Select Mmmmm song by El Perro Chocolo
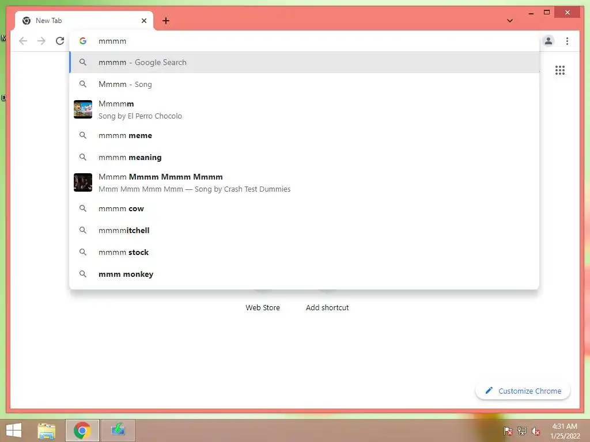This screenshot has height=442, width=590. pos(304,109)
